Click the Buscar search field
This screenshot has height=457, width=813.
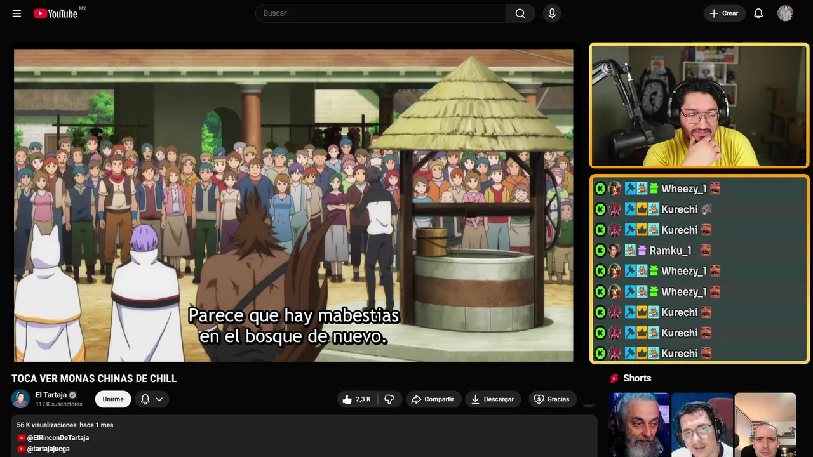[380, 13]
